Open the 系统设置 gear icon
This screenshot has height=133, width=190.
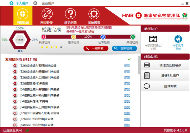(x=94, y=14)
